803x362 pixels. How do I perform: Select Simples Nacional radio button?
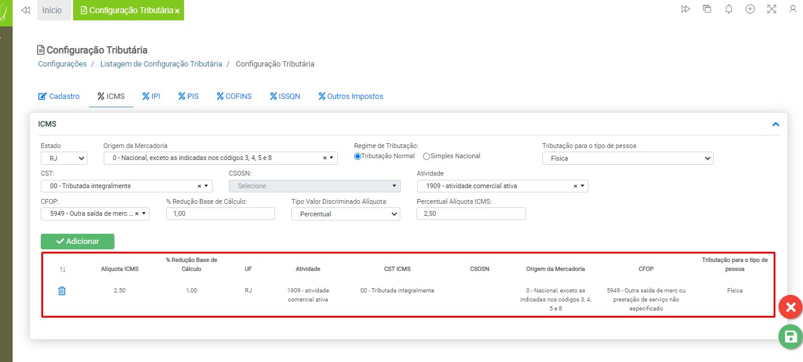(x=427, y=156)
